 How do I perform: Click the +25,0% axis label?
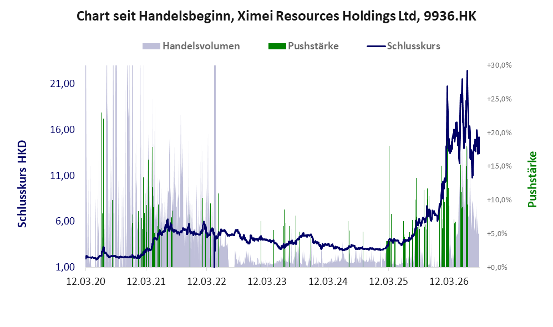click(x=499, y=99)
